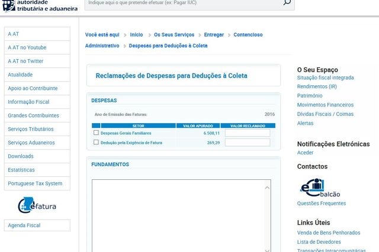Image resolution: width=379 pixels, height=252 pixels.
Task: Click the SETOR column header
Action: pyautogui.click(x=138, y=126)
